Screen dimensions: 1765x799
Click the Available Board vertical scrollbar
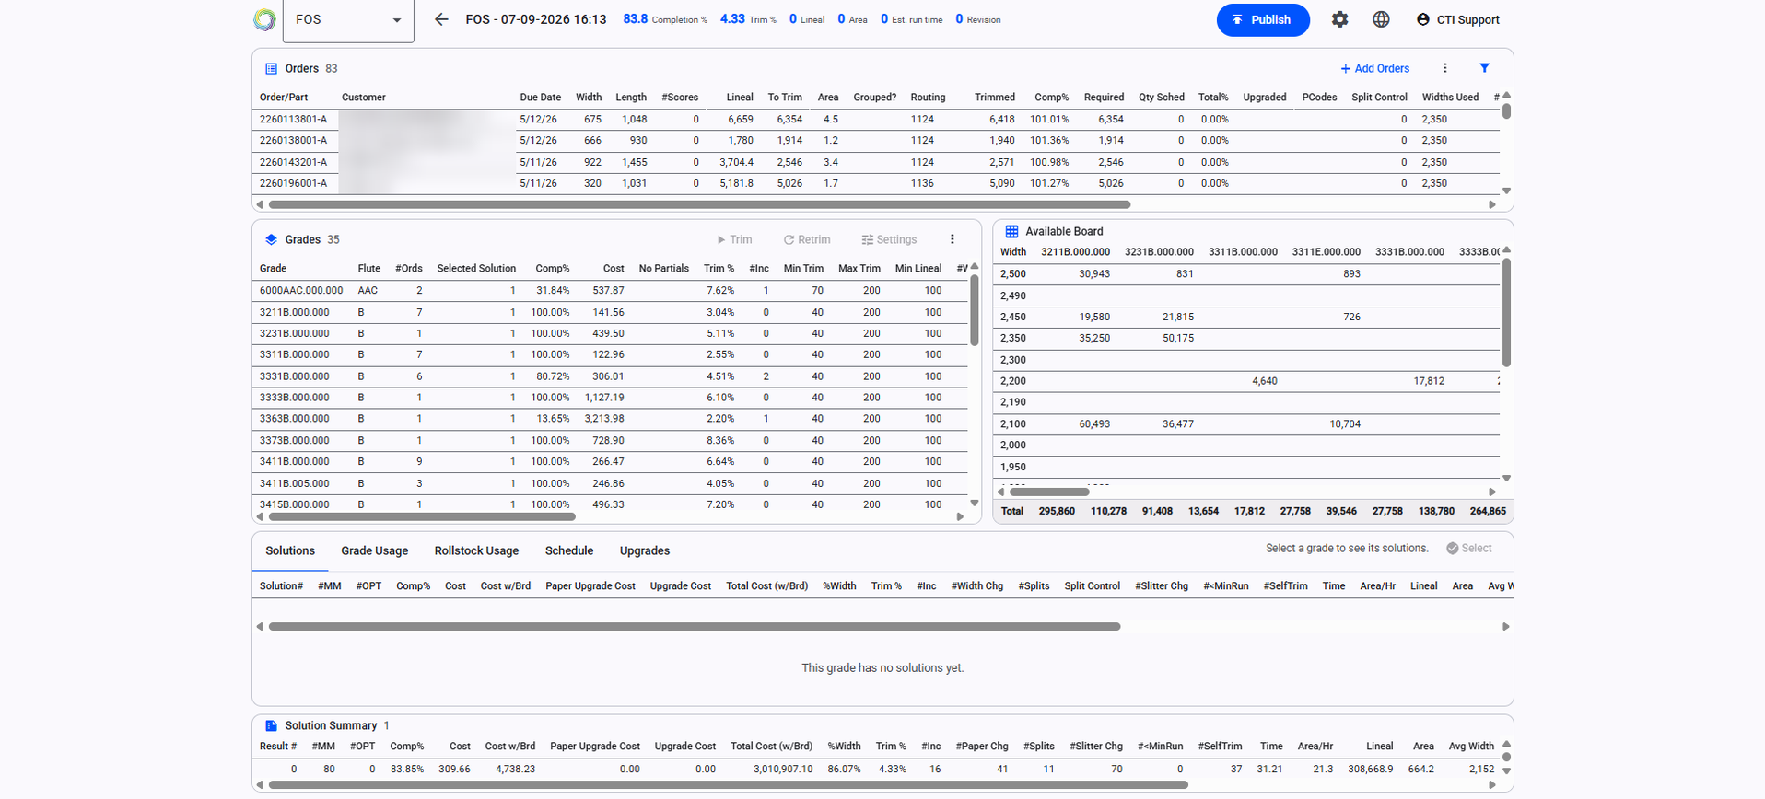1506,313
